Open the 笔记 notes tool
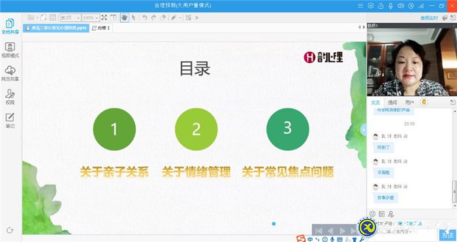 coord(10,121)
